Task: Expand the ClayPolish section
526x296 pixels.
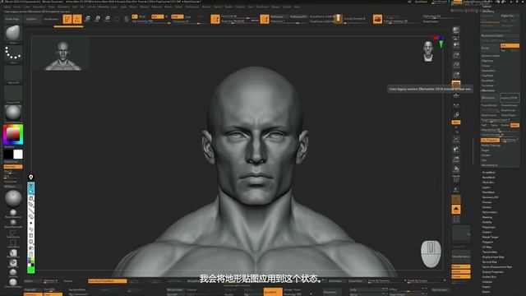Action: point(487,76)
